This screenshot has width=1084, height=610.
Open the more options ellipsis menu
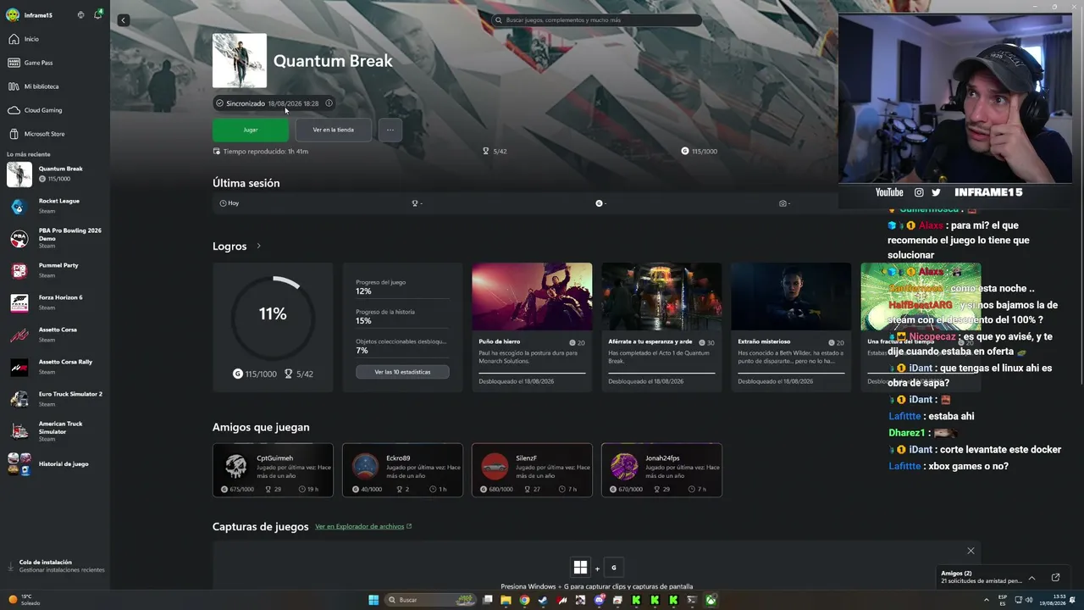point(390,130)
